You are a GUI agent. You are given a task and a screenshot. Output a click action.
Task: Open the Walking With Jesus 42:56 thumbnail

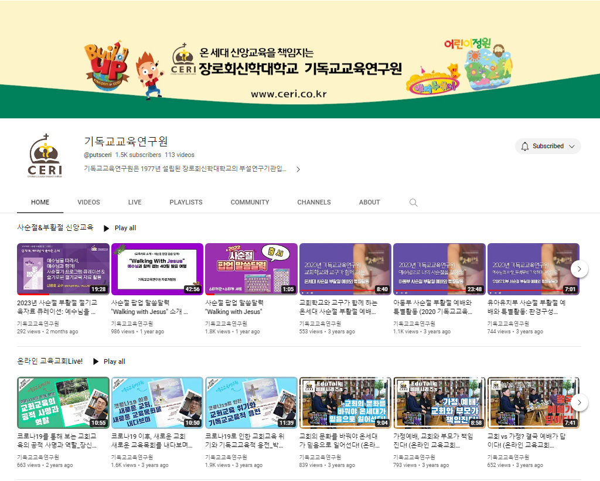click(x=157, y=269)
